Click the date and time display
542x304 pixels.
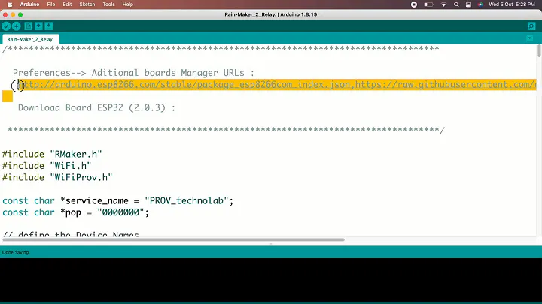click(x=512, y=5)
